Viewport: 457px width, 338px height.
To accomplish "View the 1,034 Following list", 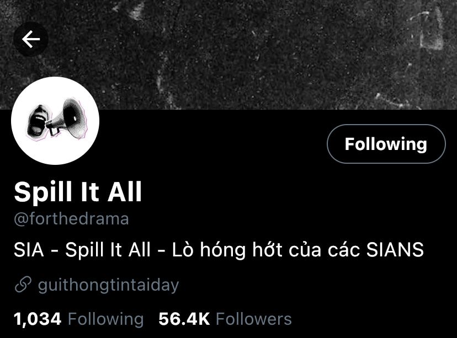I will [x=79, y=319].
